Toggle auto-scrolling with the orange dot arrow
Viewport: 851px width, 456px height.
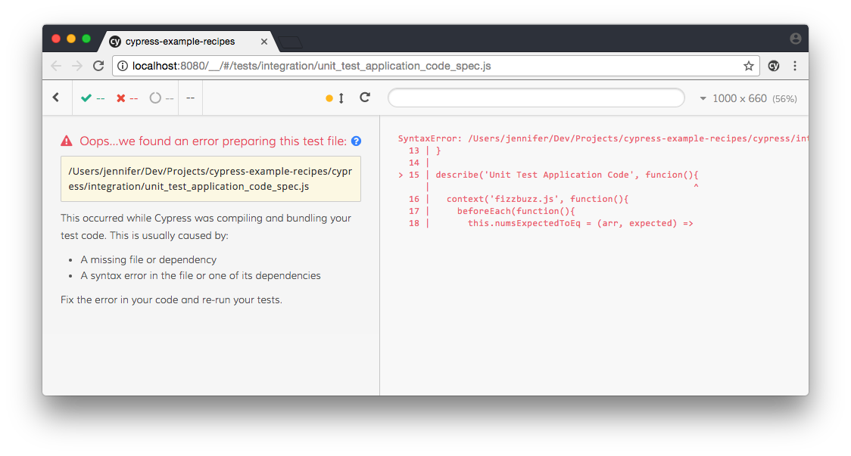pos(335,98)
